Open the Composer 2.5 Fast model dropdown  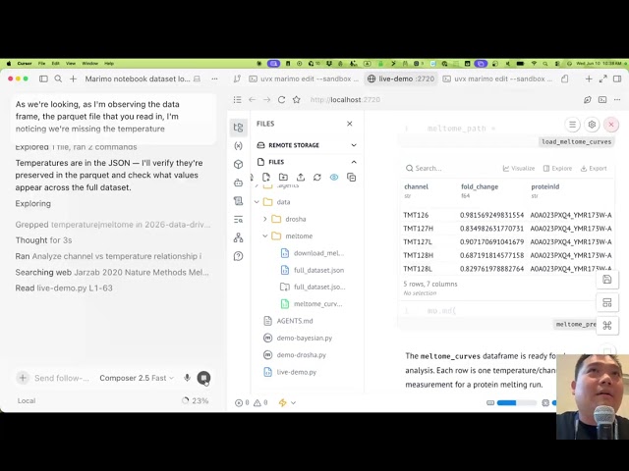pos(137,378)
